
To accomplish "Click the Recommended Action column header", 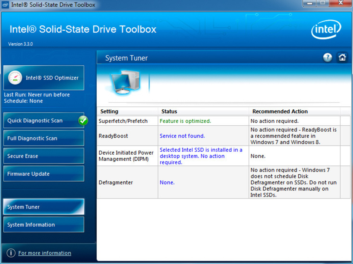I will pos(294,112).
